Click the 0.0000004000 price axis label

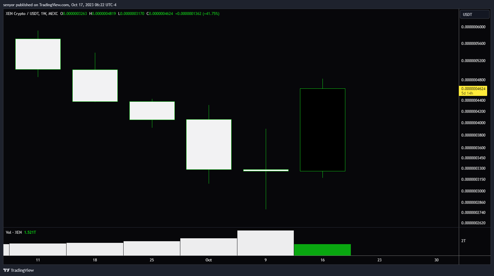473,123
